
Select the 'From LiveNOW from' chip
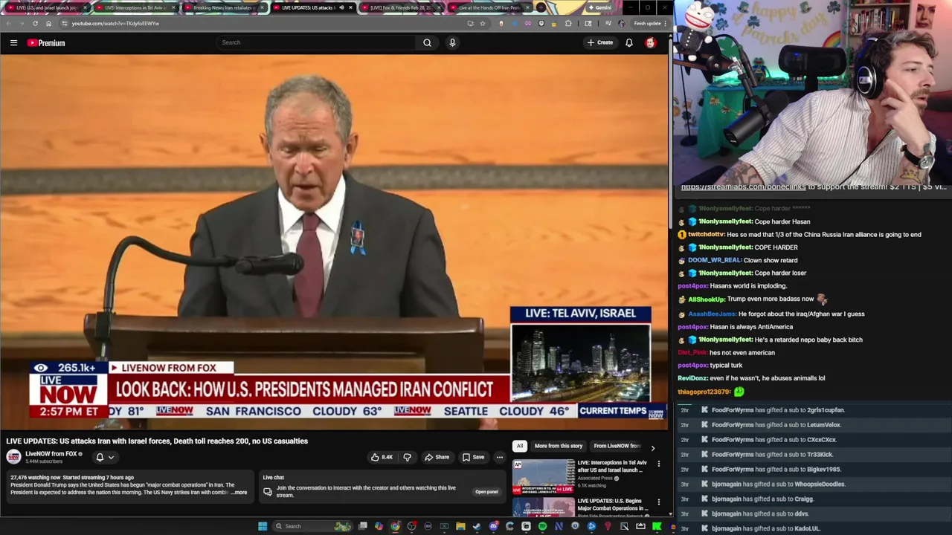click(x=617, y=446)
